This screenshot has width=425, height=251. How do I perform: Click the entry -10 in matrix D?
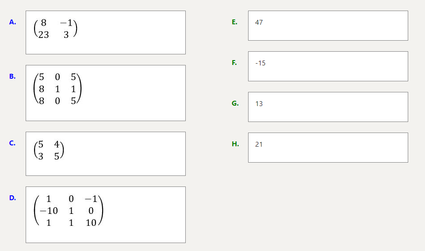tap(49, 211)
